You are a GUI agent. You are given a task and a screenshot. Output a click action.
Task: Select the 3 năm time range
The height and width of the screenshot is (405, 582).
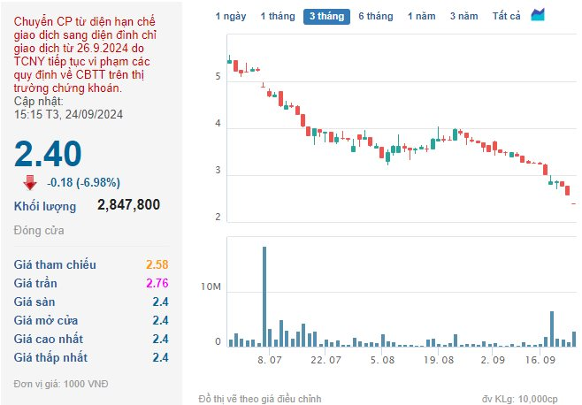(x=463, y=16)
